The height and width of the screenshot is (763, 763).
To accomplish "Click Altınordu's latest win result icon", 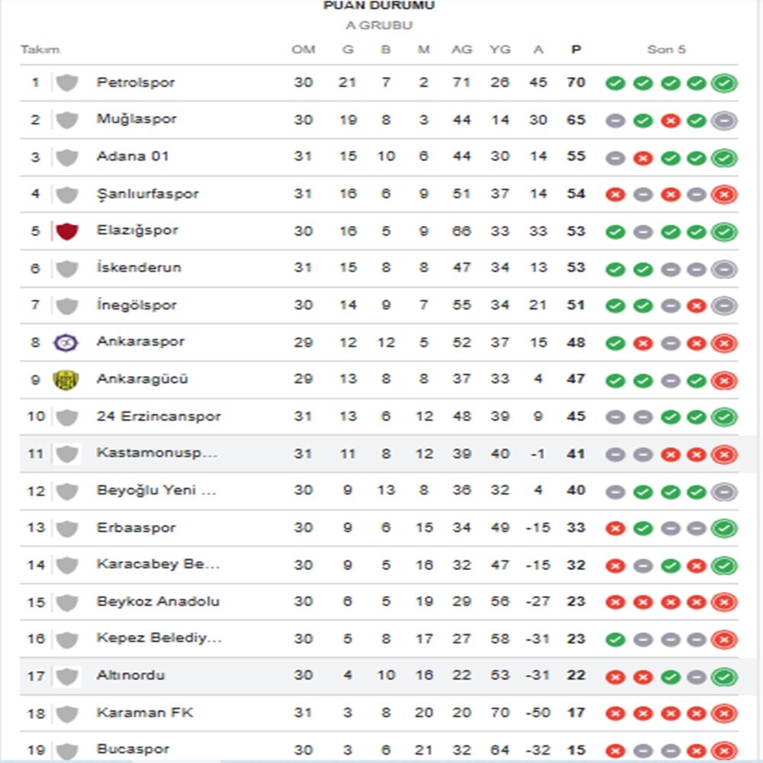I will [723, 677].
